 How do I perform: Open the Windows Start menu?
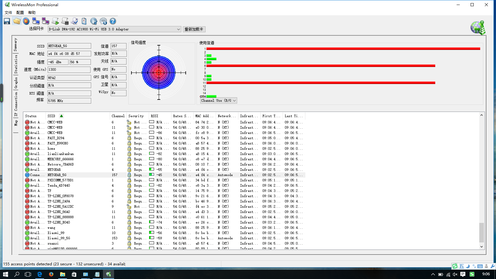pyautogui.click(x=5, y=274)
